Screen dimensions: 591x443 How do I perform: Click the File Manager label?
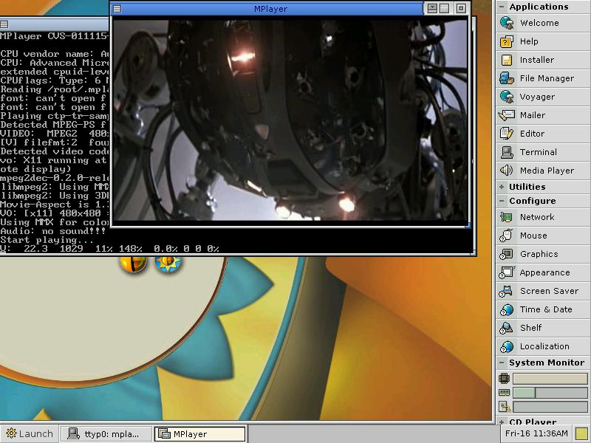tap(547, 78)
